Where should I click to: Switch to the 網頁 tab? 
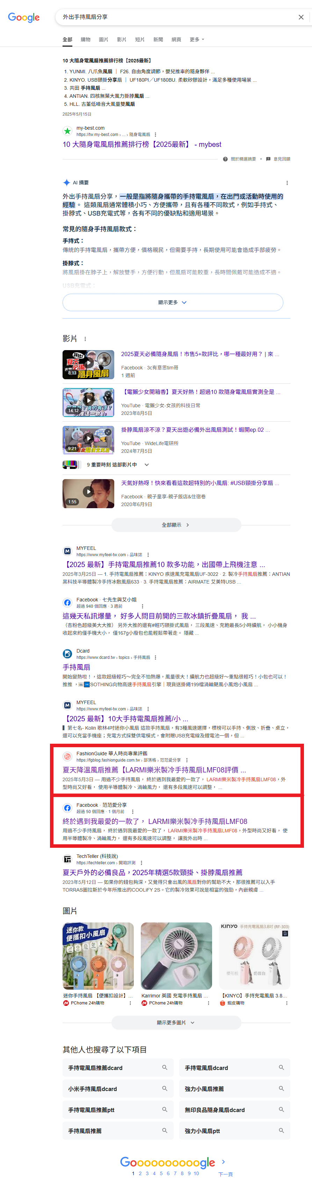176,40
